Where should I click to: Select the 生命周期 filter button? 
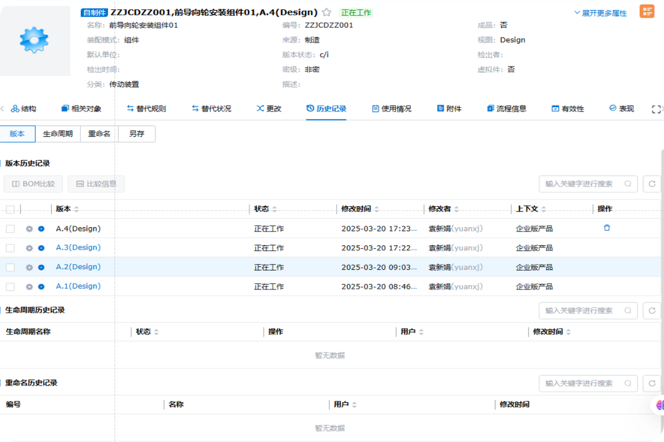[58, 134]
